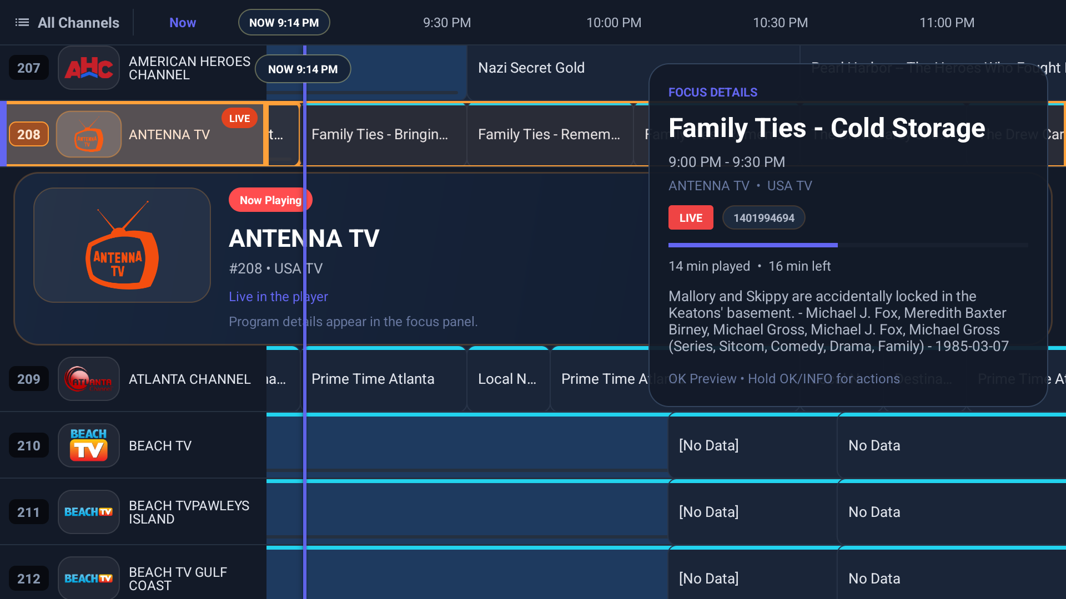Select the Atlanta Channel logo

click(x=89, y=379)
